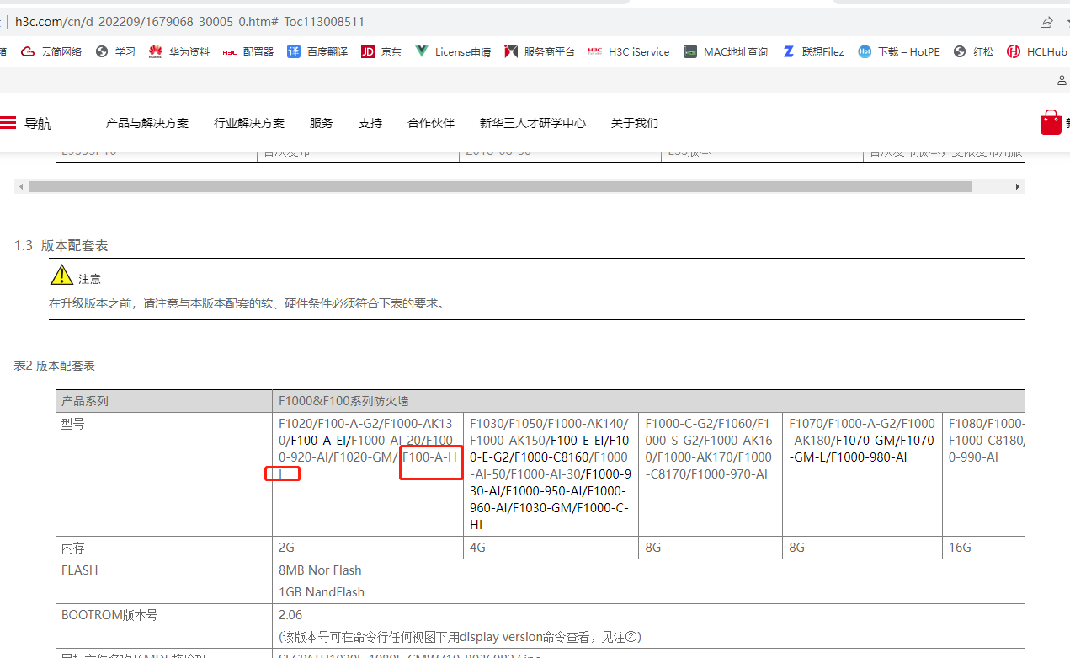Open the 京东 bookmark

381,51
